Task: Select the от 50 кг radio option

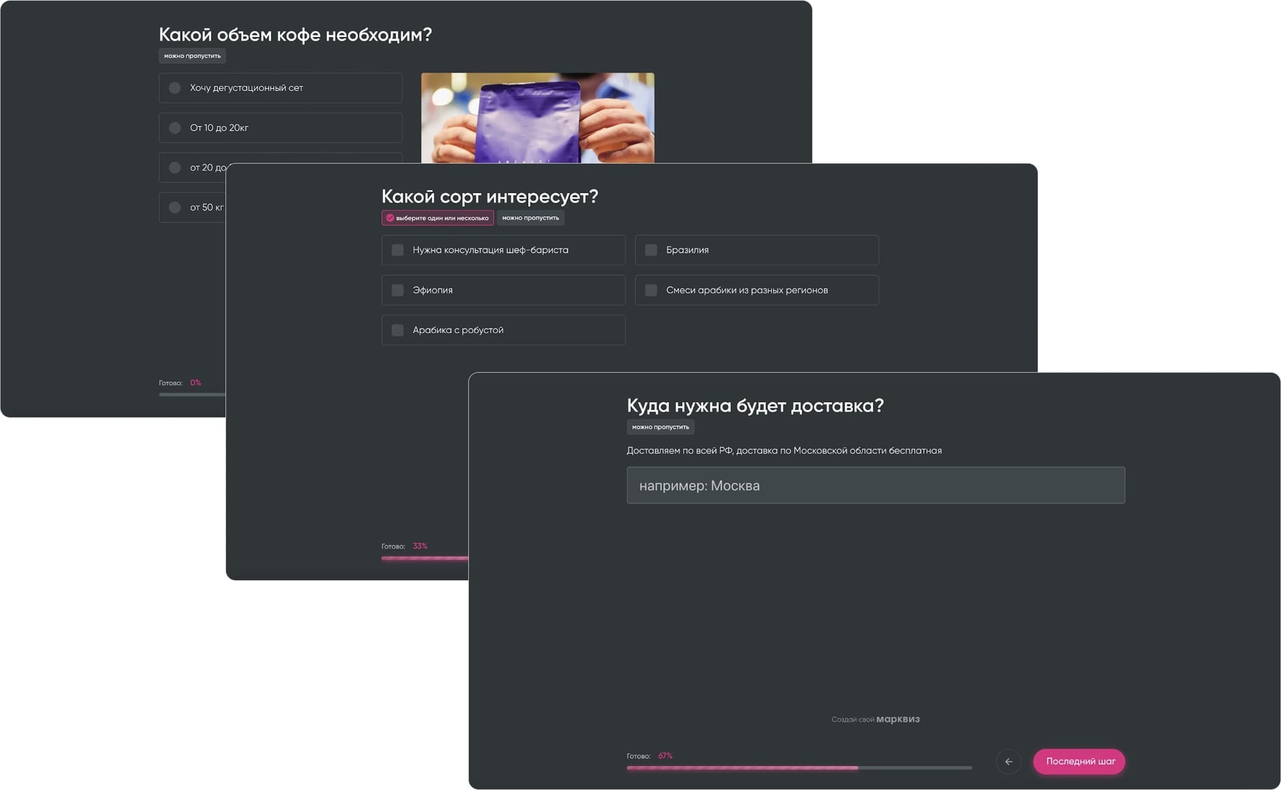Action: coord(175,207)
